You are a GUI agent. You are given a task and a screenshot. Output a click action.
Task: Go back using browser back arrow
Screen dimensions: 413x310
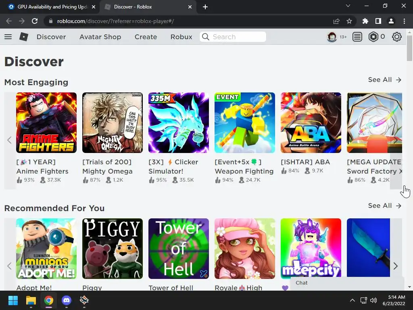point(9,21)
